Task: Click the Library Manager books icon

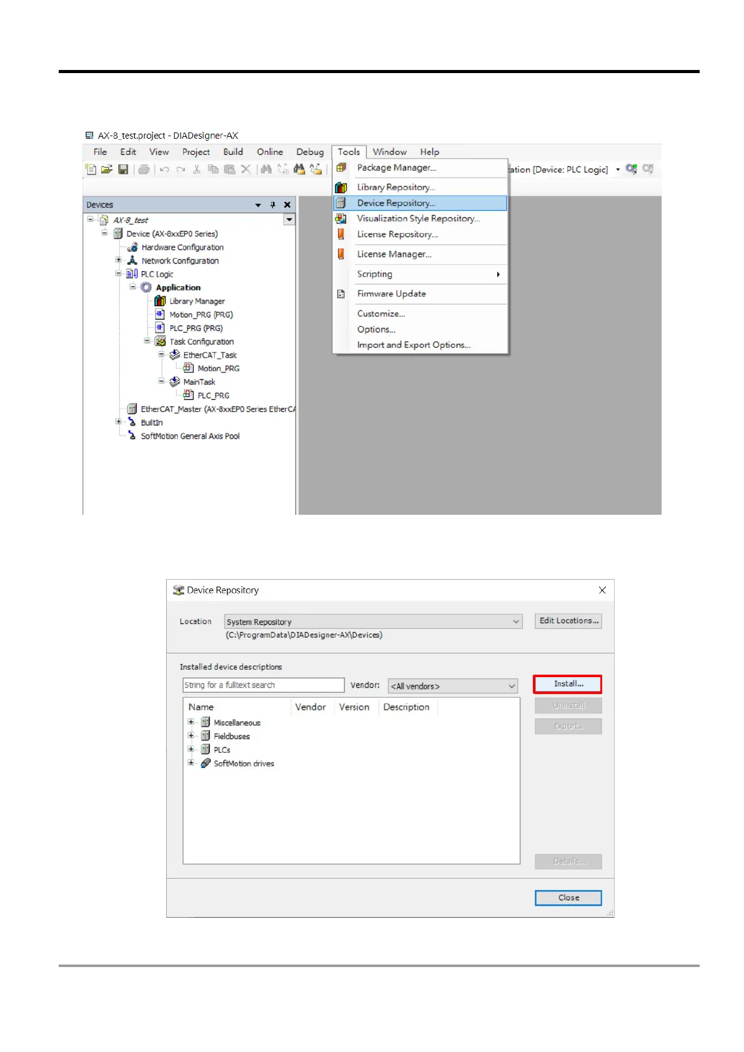Action: point(160,301)
